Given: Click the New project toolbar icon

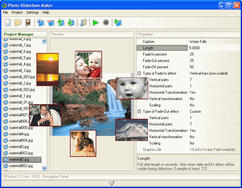Looking at the screenshot, I should pos(8,23).
